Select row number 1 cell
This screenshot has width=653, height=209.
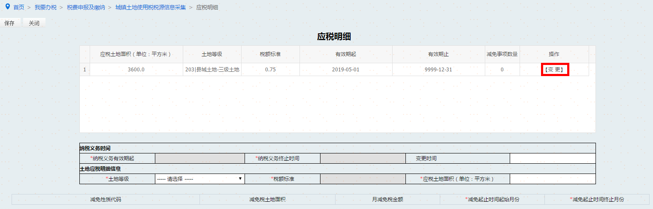click(85, 70)
